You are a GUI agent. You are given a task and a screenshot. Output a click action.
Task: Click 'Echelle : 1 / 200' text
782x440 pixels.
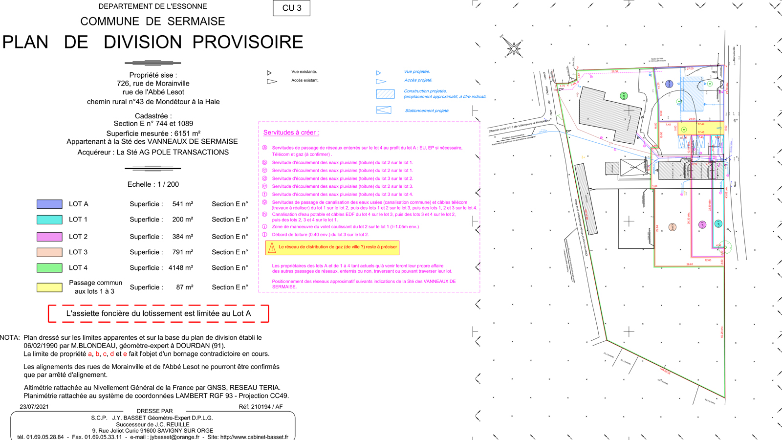pyautogui.click(x=153, y=184)
